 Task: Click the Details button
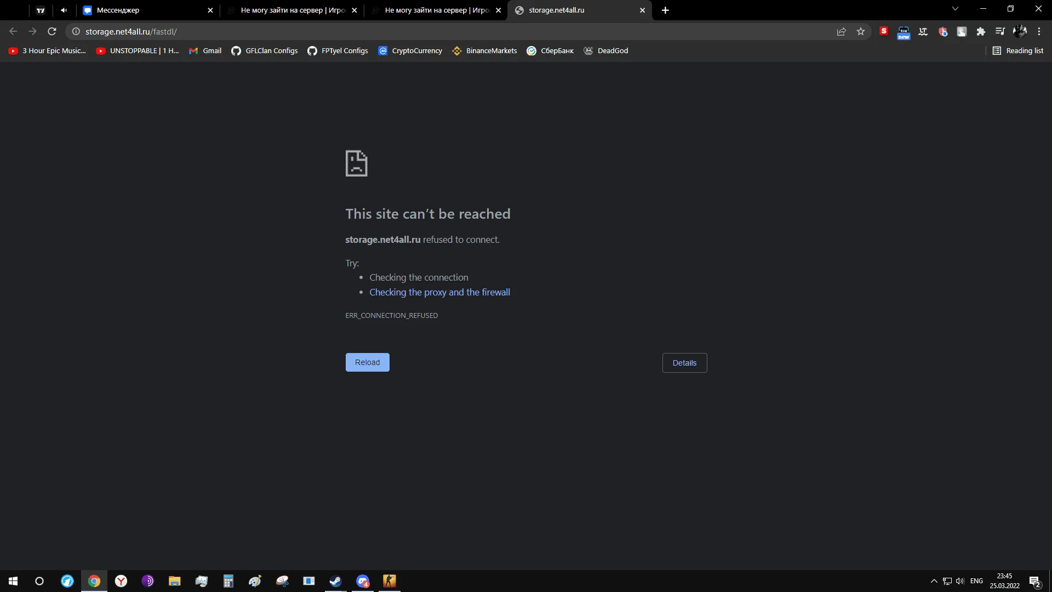[x=684, y=363]
